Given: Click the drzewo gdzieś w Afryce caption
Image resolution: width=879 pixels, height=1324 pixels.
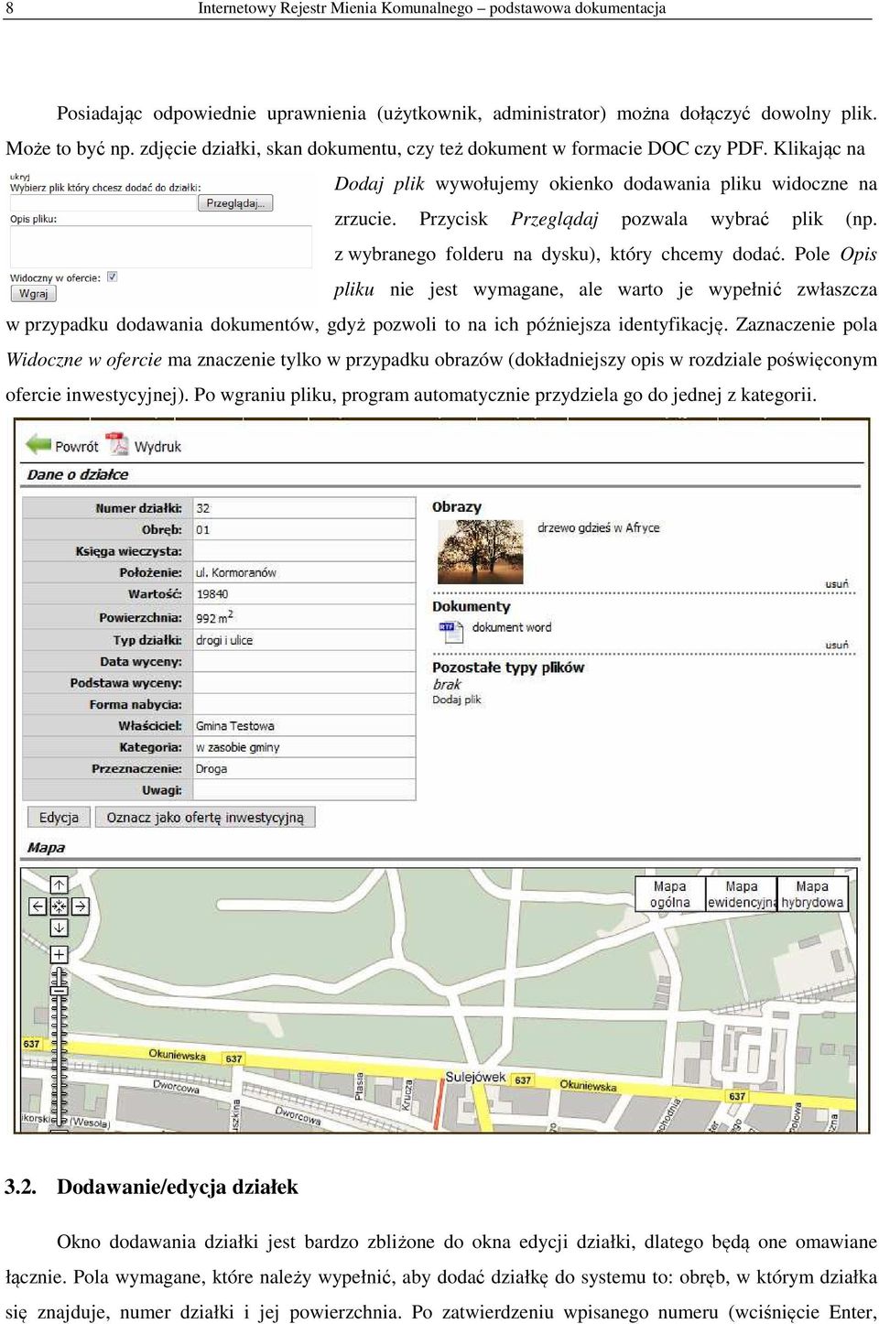Looking at the screenshot, I should [x=598, y=527].
